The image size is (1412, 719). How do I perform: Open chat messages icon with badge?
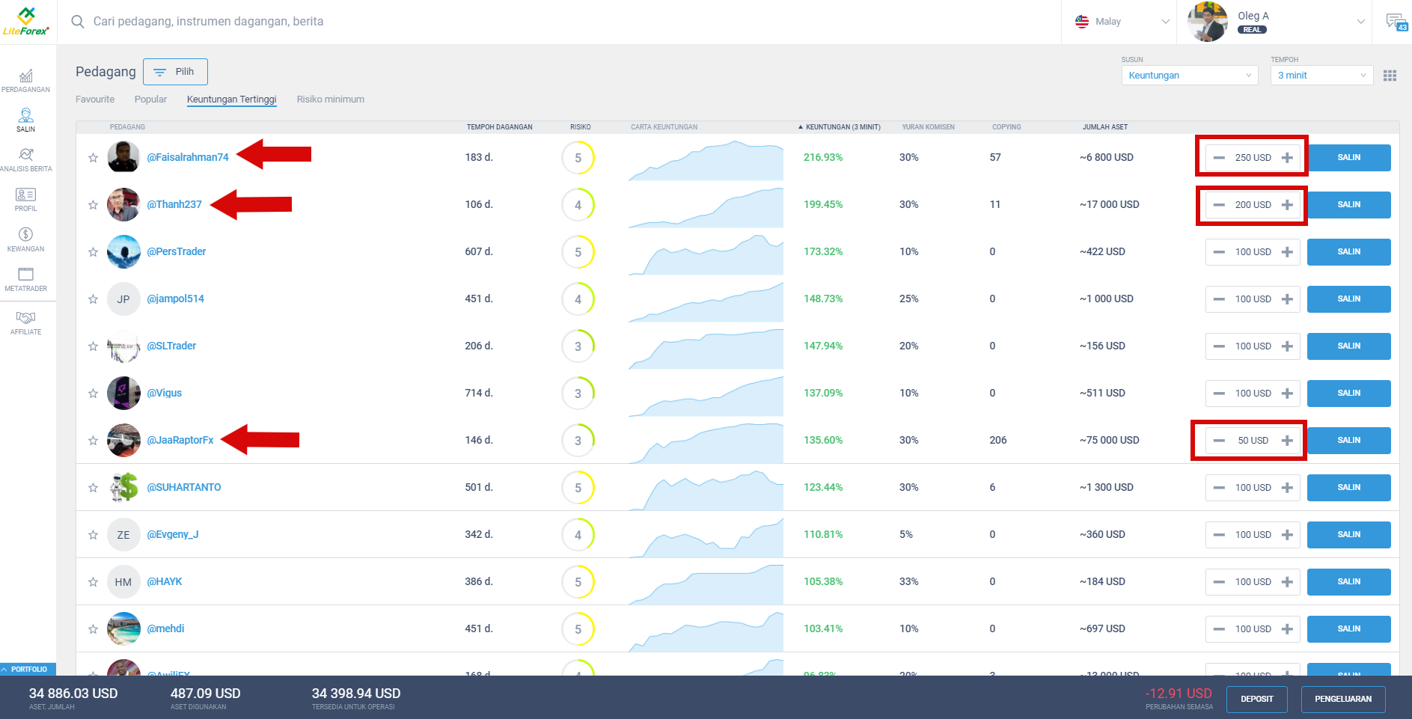1396,22
